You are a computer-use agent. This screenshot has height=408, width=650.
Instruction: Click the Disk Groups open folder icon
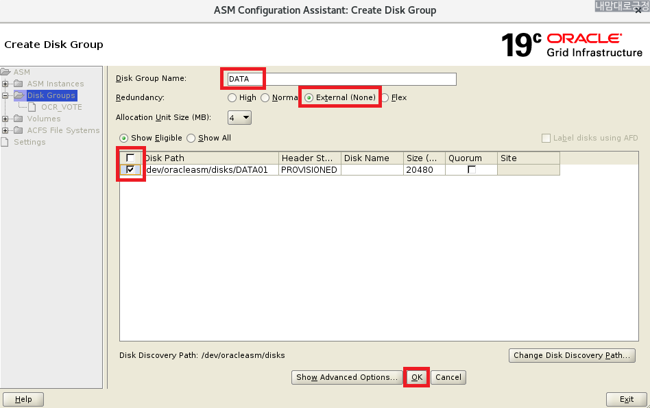(19, 95)
